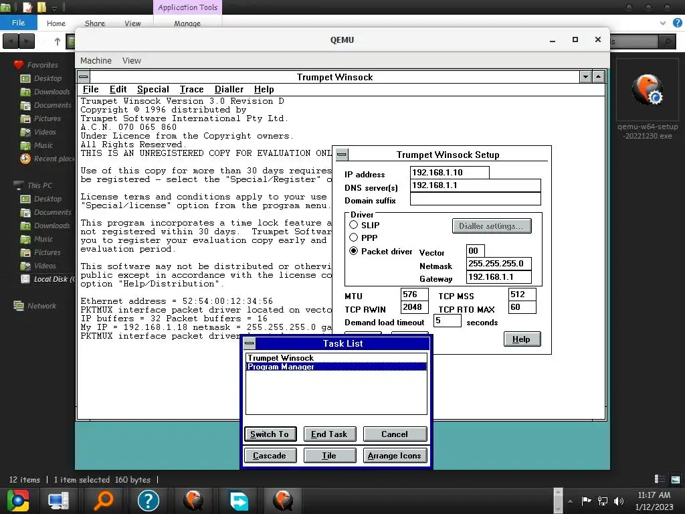685x514 pixels.
Task: Click Trumpet Winsock minimize down arrow
Action: 586,77
